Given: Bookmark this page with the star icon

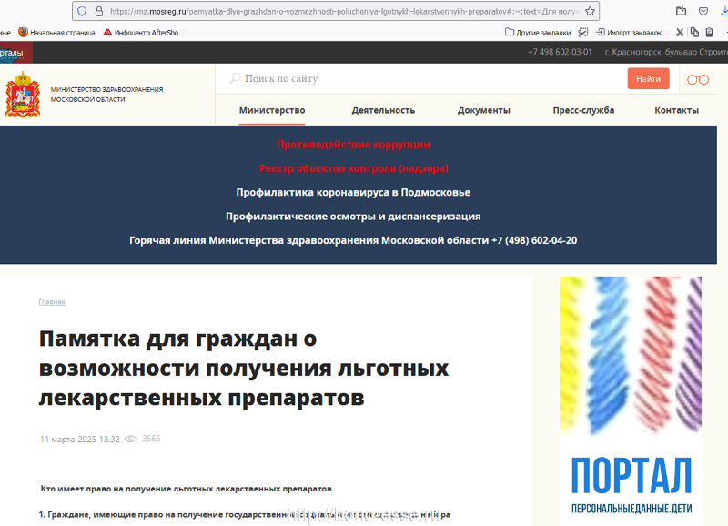Looking at the screenshot, I should coord(590,12).
